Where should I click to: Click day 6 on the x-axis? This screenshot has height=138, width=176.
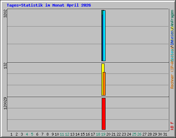point(37,134)
